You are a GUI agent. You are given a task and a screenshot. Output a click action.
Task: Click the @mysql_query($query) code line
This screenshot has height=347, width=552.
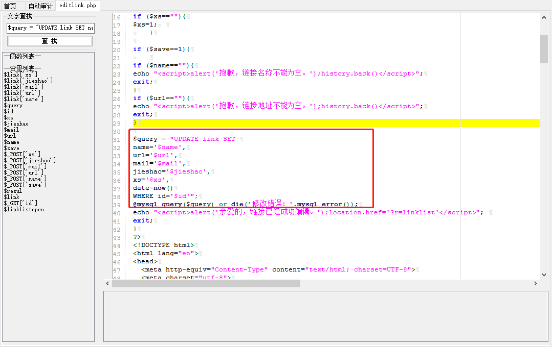245,204
